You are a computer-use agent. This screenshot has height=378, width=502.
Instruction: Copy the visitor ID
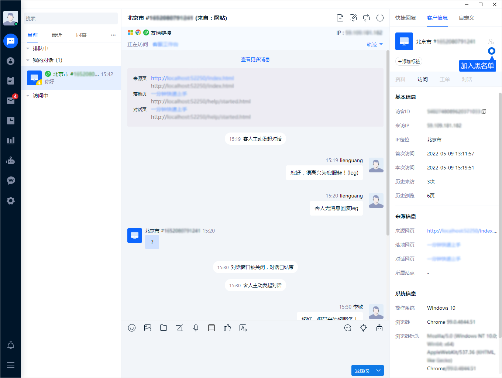[484, 111]
